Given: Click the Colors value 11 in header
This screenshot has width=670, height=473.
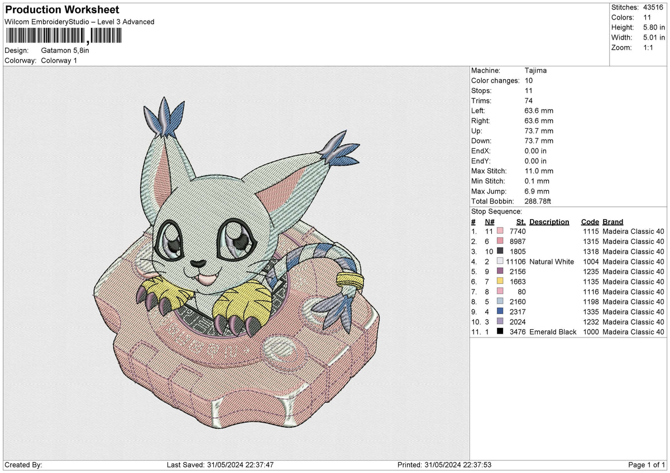Looking at the screenshot, I should pos(647,17).
